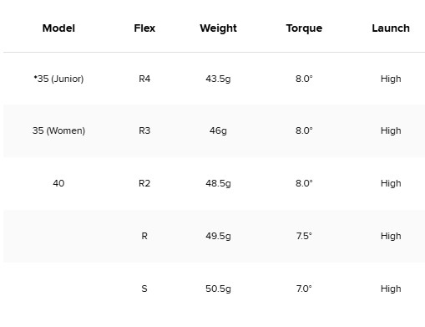Select the 50.5g weight value
Screen dimensions: 425x327
coord(218,289)
